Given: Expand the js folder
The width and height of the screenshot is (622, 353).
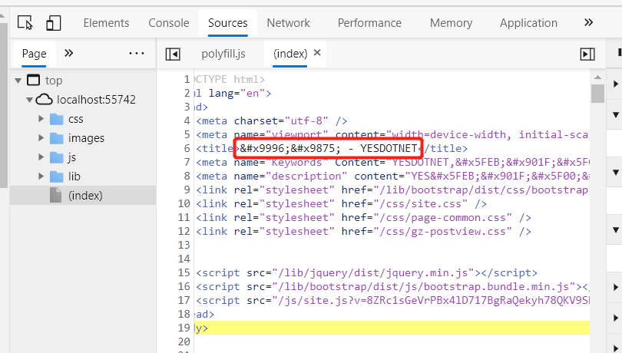Looking at the screenshot, I should [x=41, y=157].
